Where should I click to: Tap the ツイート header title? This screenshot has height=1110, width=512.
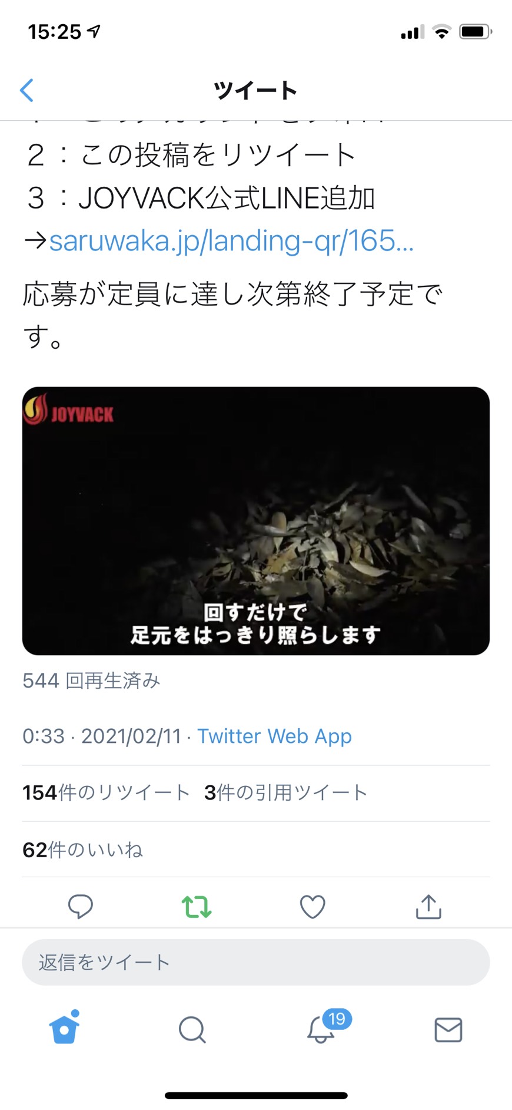click(x=255, y=91)
